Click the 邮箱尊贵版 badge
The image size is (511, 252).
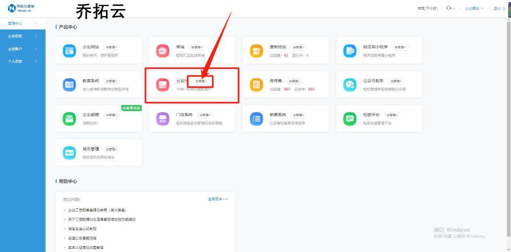coord(132,108)
